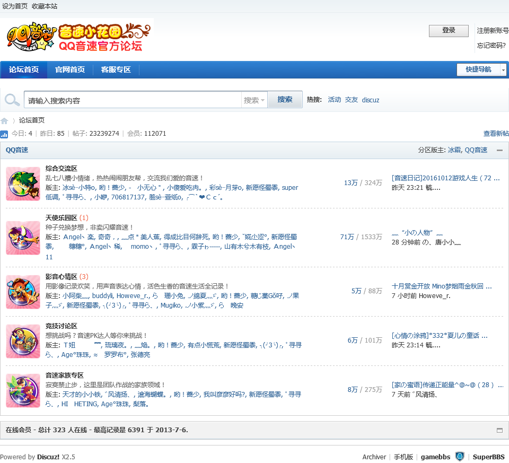Open the 音速家族专区 forum title
509x463 pixels.
tap(65, 375)
